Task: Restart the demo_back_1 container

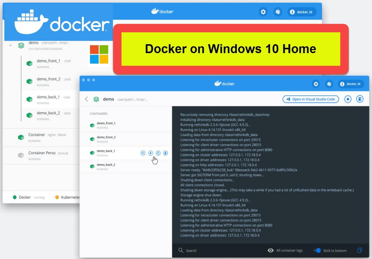Action: [158, 153]
